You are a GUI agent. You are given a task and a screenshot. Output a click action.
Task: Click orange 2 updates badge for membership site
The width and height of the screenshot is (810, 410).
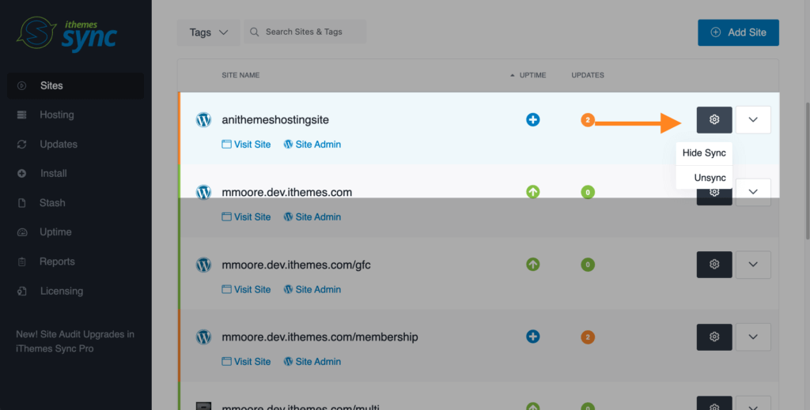pyautogui.click(x=588, y=337)
